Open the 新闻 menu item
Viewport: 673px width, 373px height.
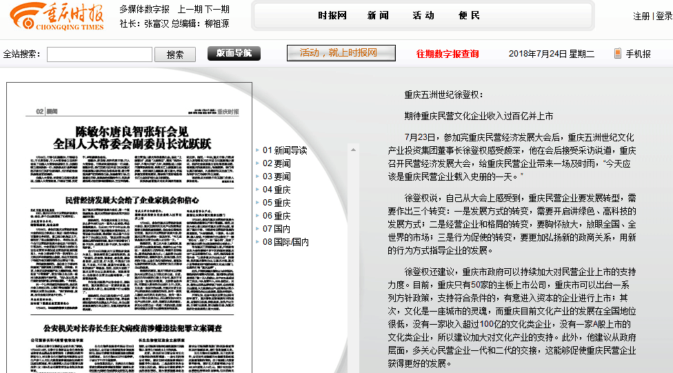pos(378,15)
